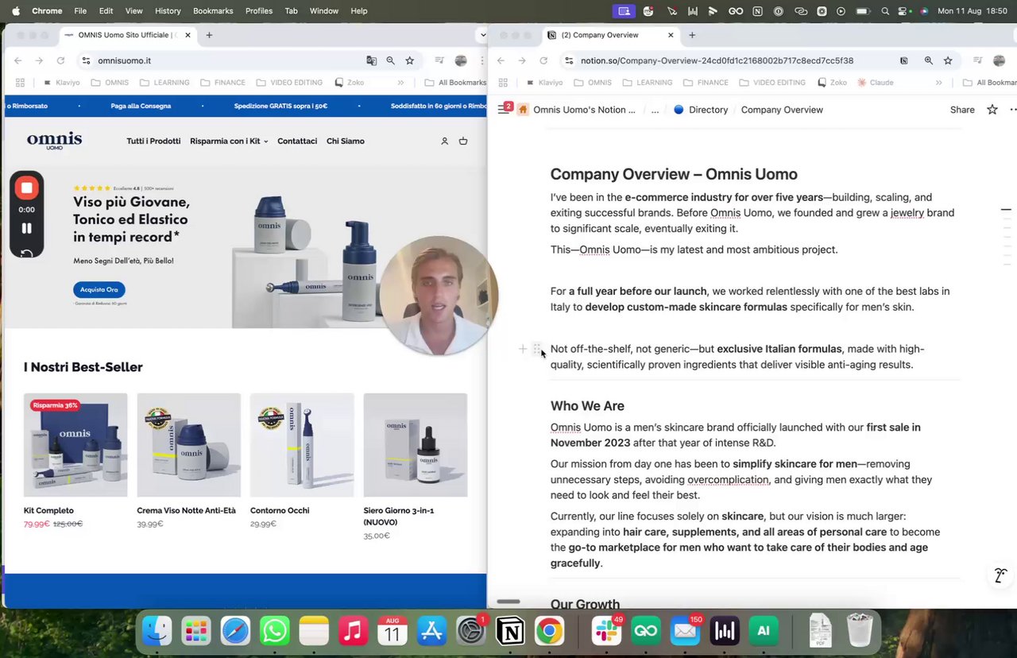Screen dimensions: 1017x658
Task: Click the Crema Viso Notte Anti-Età product title
Action: [187, 510]
